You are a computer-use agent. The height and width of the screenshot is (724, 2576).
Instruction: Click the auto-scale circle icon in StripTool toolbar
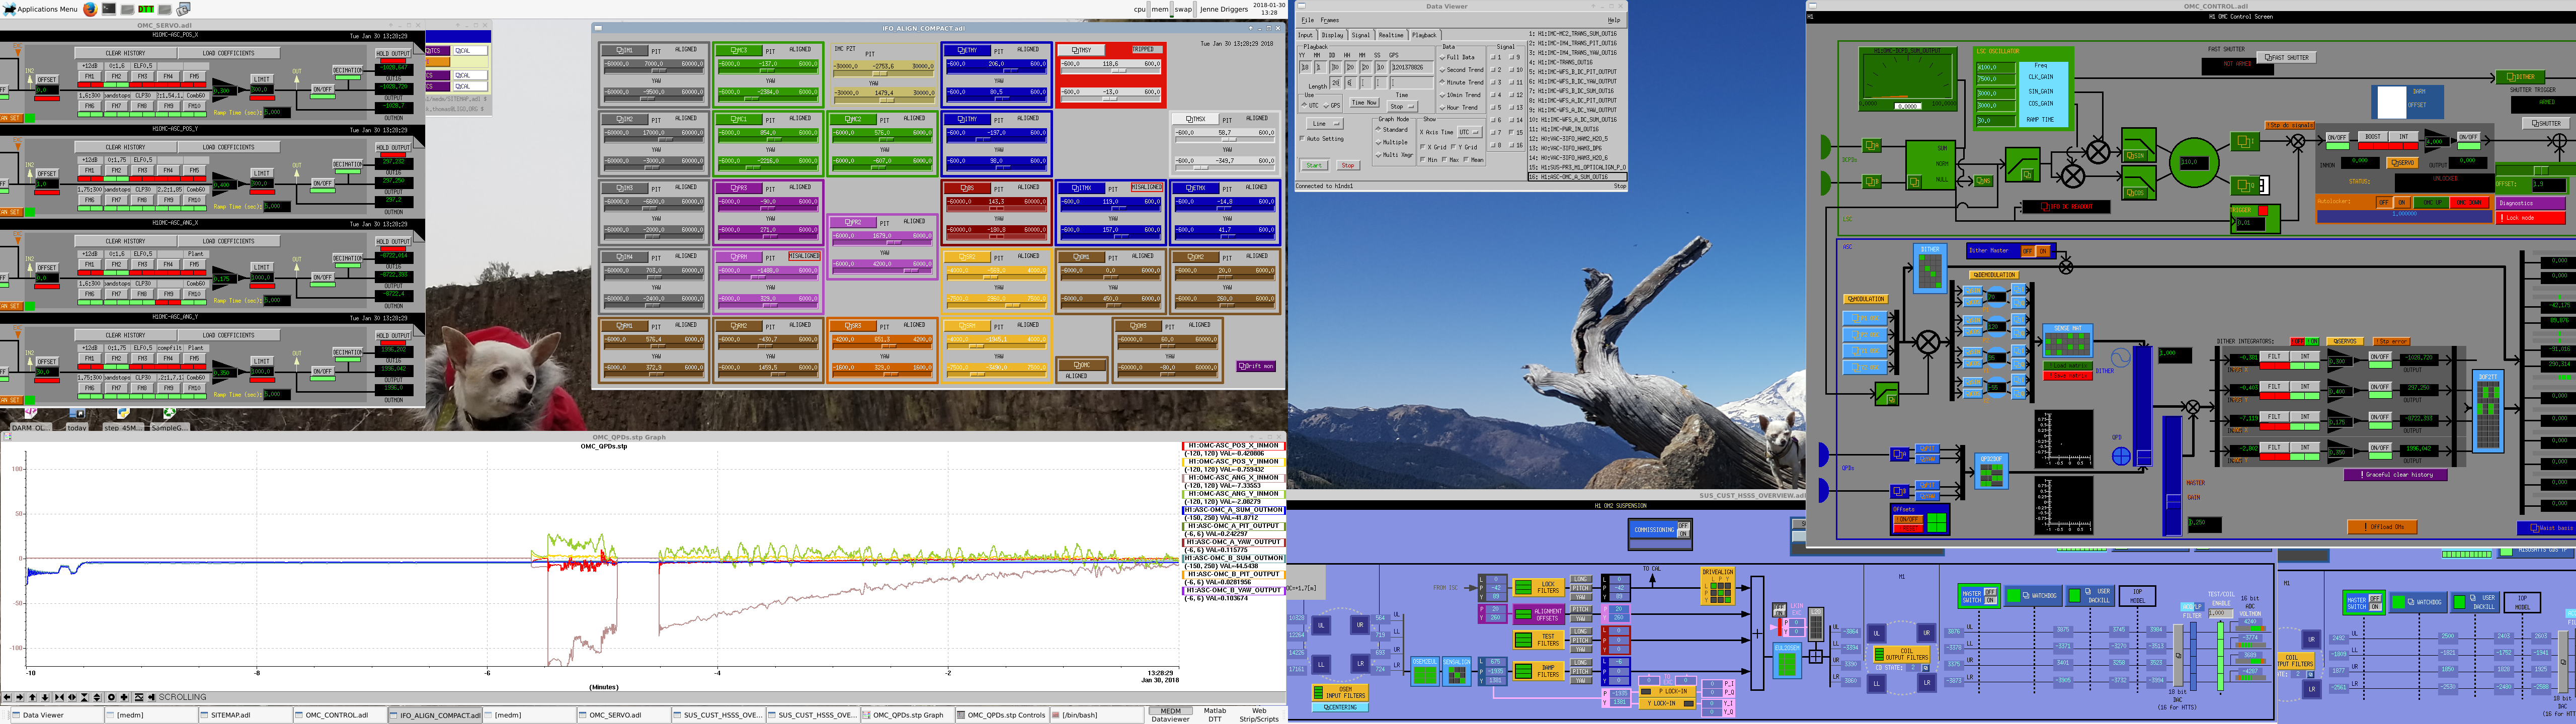click(x=112, y=697)
